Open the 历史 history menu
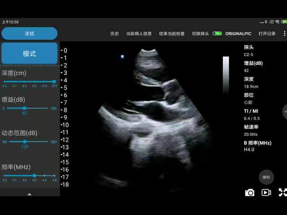This screenshot has width=287, height=215. 115,34
